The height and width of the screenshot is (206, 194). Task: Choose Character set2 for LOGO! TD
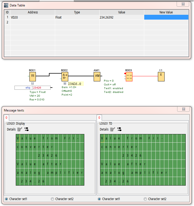tap(145, 199)
